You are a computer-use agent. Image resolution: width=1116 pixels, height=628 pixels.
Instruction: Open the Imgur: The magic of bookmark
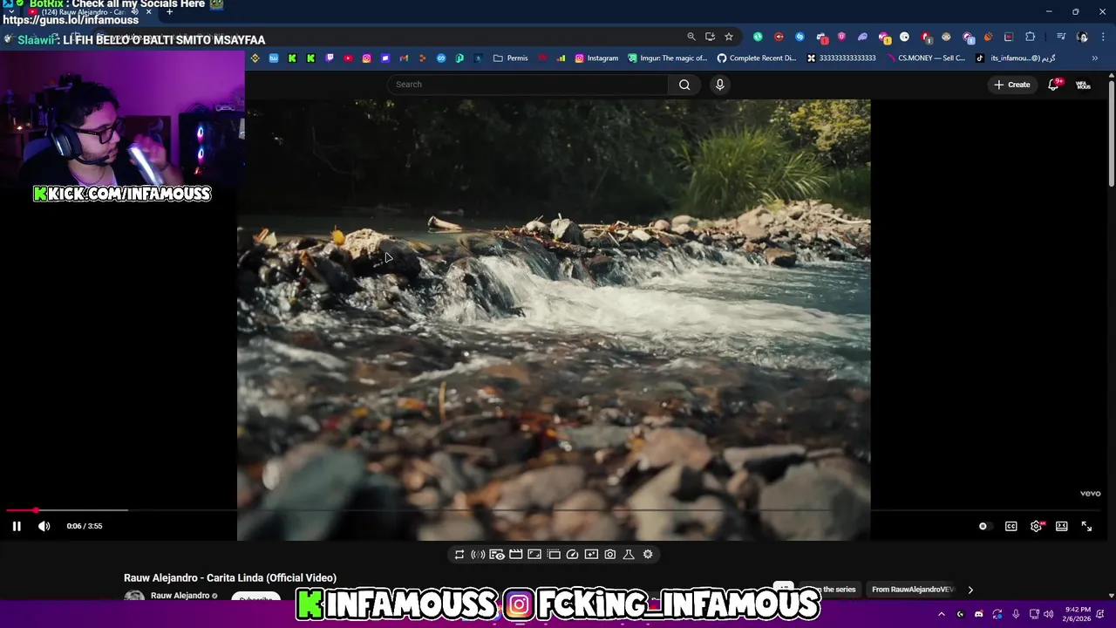pos(668,58)
